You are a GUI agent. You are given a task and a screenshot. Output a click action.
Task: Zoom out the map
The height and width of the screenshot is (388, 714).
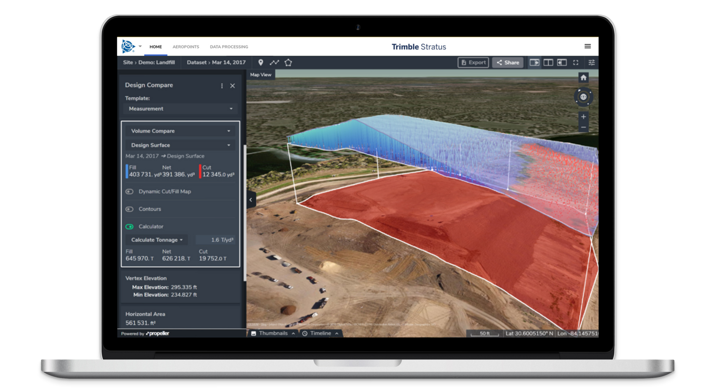point(584,128)
